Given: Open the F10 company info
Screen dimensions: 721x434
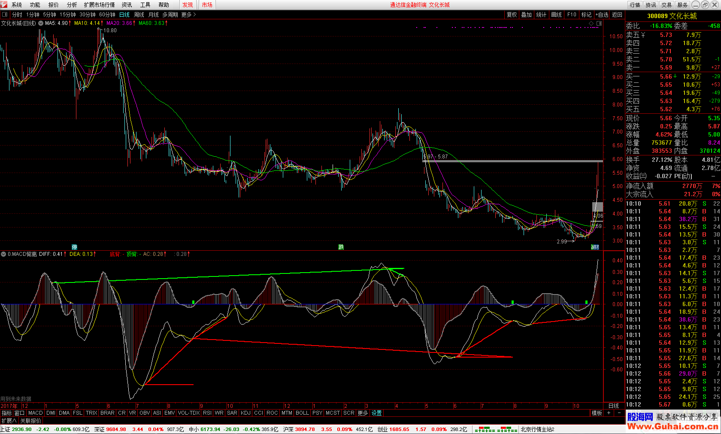Looking at the screenshot, I should 572,15.
